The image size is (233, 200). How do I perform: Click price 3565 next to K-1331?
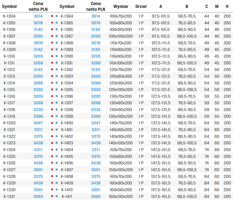click(38, 196)
